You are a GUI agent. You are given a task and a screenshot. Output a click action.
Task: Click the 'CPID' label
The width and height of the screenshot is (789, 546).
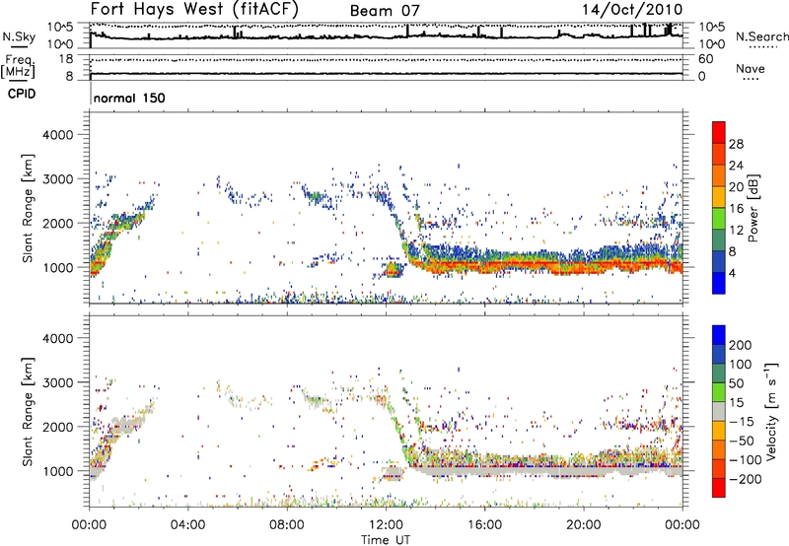[x=22, y=94]
